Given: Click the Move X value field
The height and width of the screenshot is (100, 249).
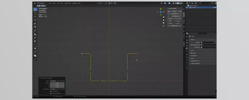Looking at the screenshot, I should pyautogui.click(x=57, y=83).
